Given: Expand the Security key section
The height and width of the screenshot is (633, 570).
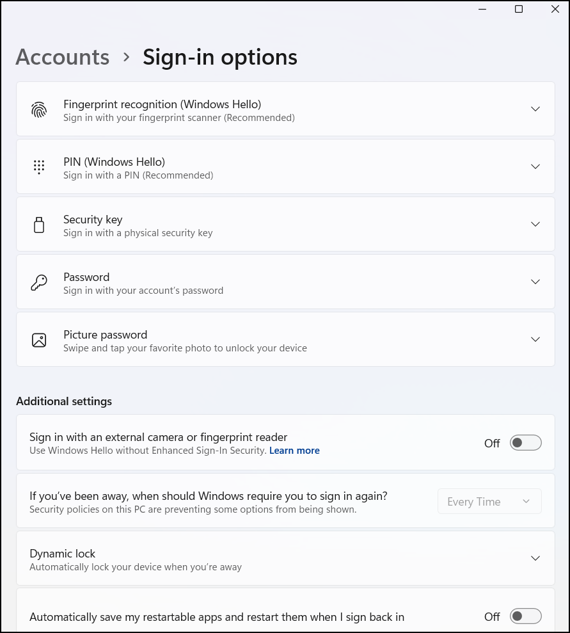Looking at the screenshot, I should [535, 224].
